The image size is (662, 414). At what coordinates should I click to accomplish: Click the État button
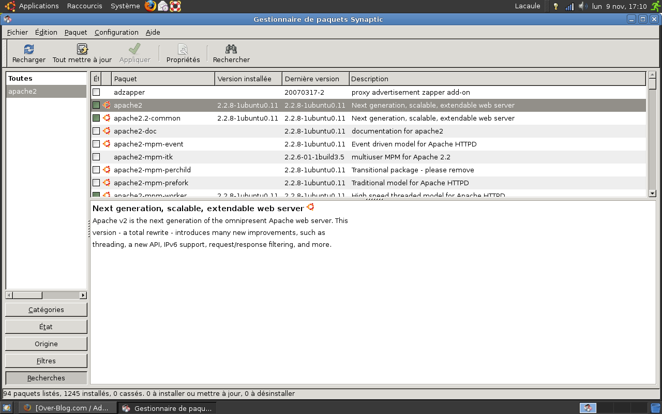46,327
